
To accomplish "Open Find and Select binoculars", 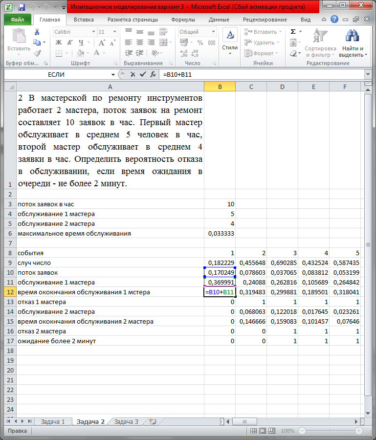I will (x=353, y=43).
